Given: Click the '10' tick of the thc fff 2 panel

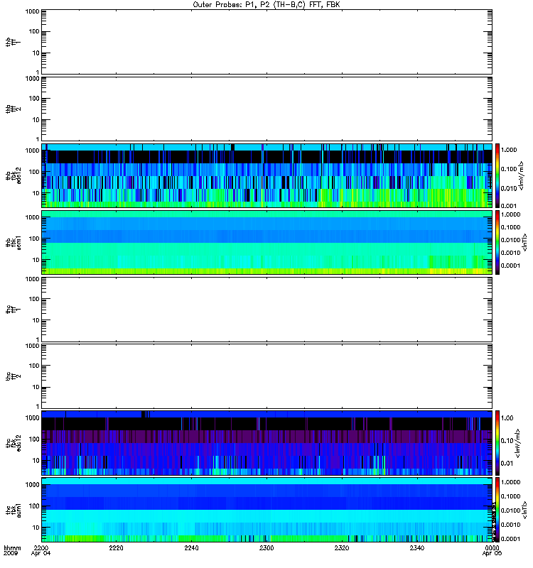Looking at the screenshot, I should tap(36, 388).
